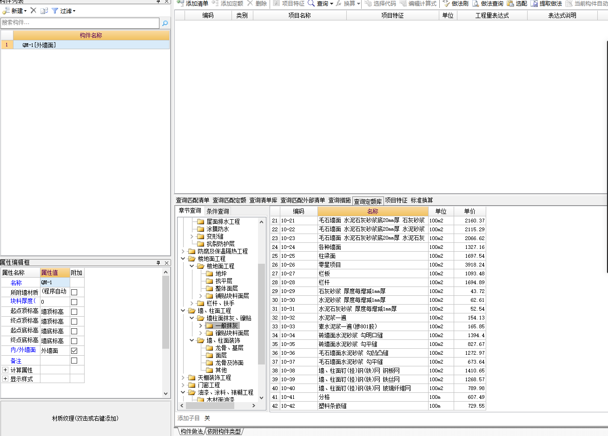This screenshot has width=608, height=436.
Task: Switch to 标准换算 tab
Action: (422, 201)
